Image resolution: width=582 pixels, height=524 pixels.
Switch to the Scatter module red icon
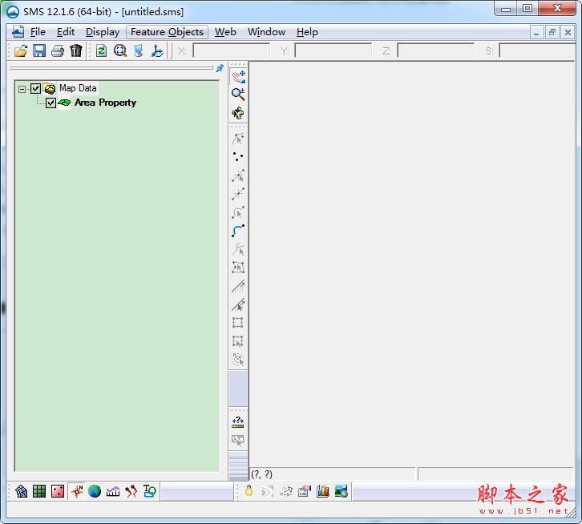pyautogui.click(x=58, y=491)
